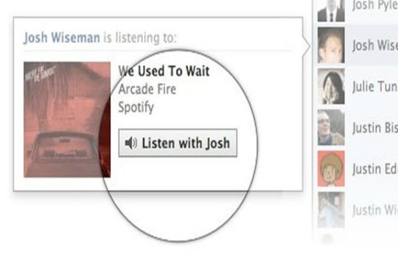Image resolution: width=398 pixels, height=260 pixels.
Task: Open the Arcade Fire artist link
Action: pyautogui.click(x=147, y=89)
